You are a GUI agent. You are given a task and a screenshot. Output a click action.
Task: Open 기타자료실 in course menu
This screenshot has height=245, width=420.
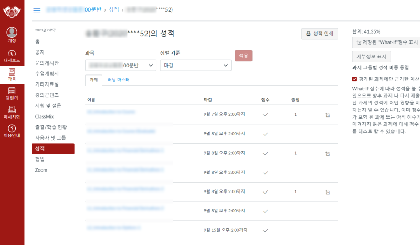coord(47,84)
